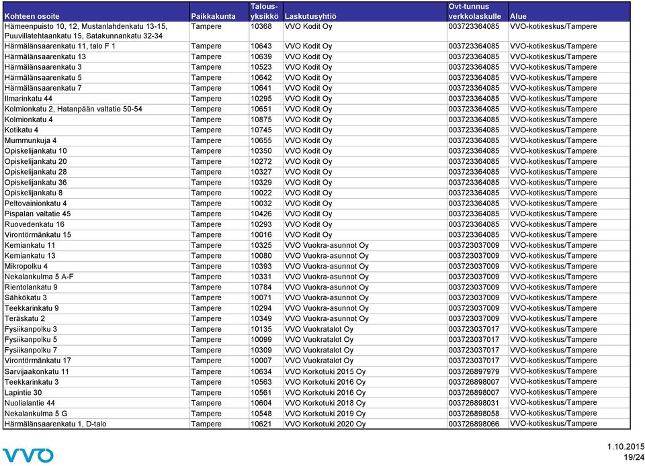Screen dimensions: 645x466
Task: Select unit number 10016
Action: pos(261,234)
